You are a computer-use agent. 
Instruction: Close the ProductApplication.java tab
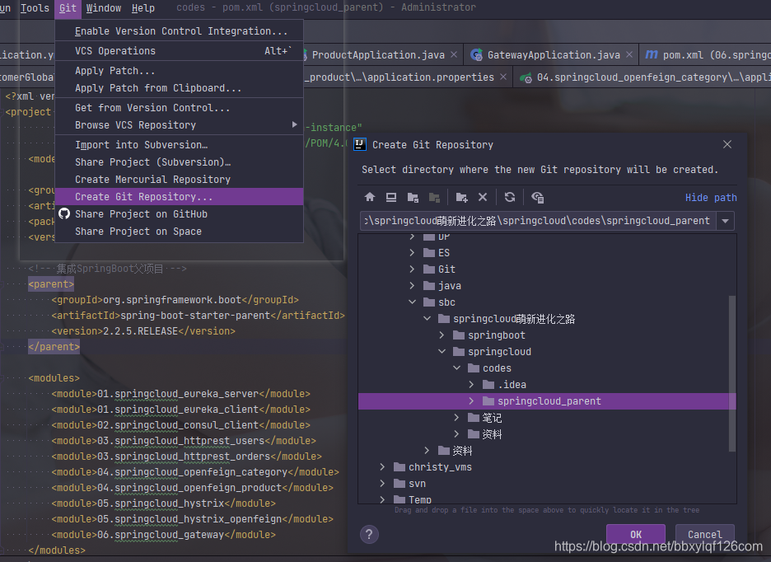pos(454,54)
